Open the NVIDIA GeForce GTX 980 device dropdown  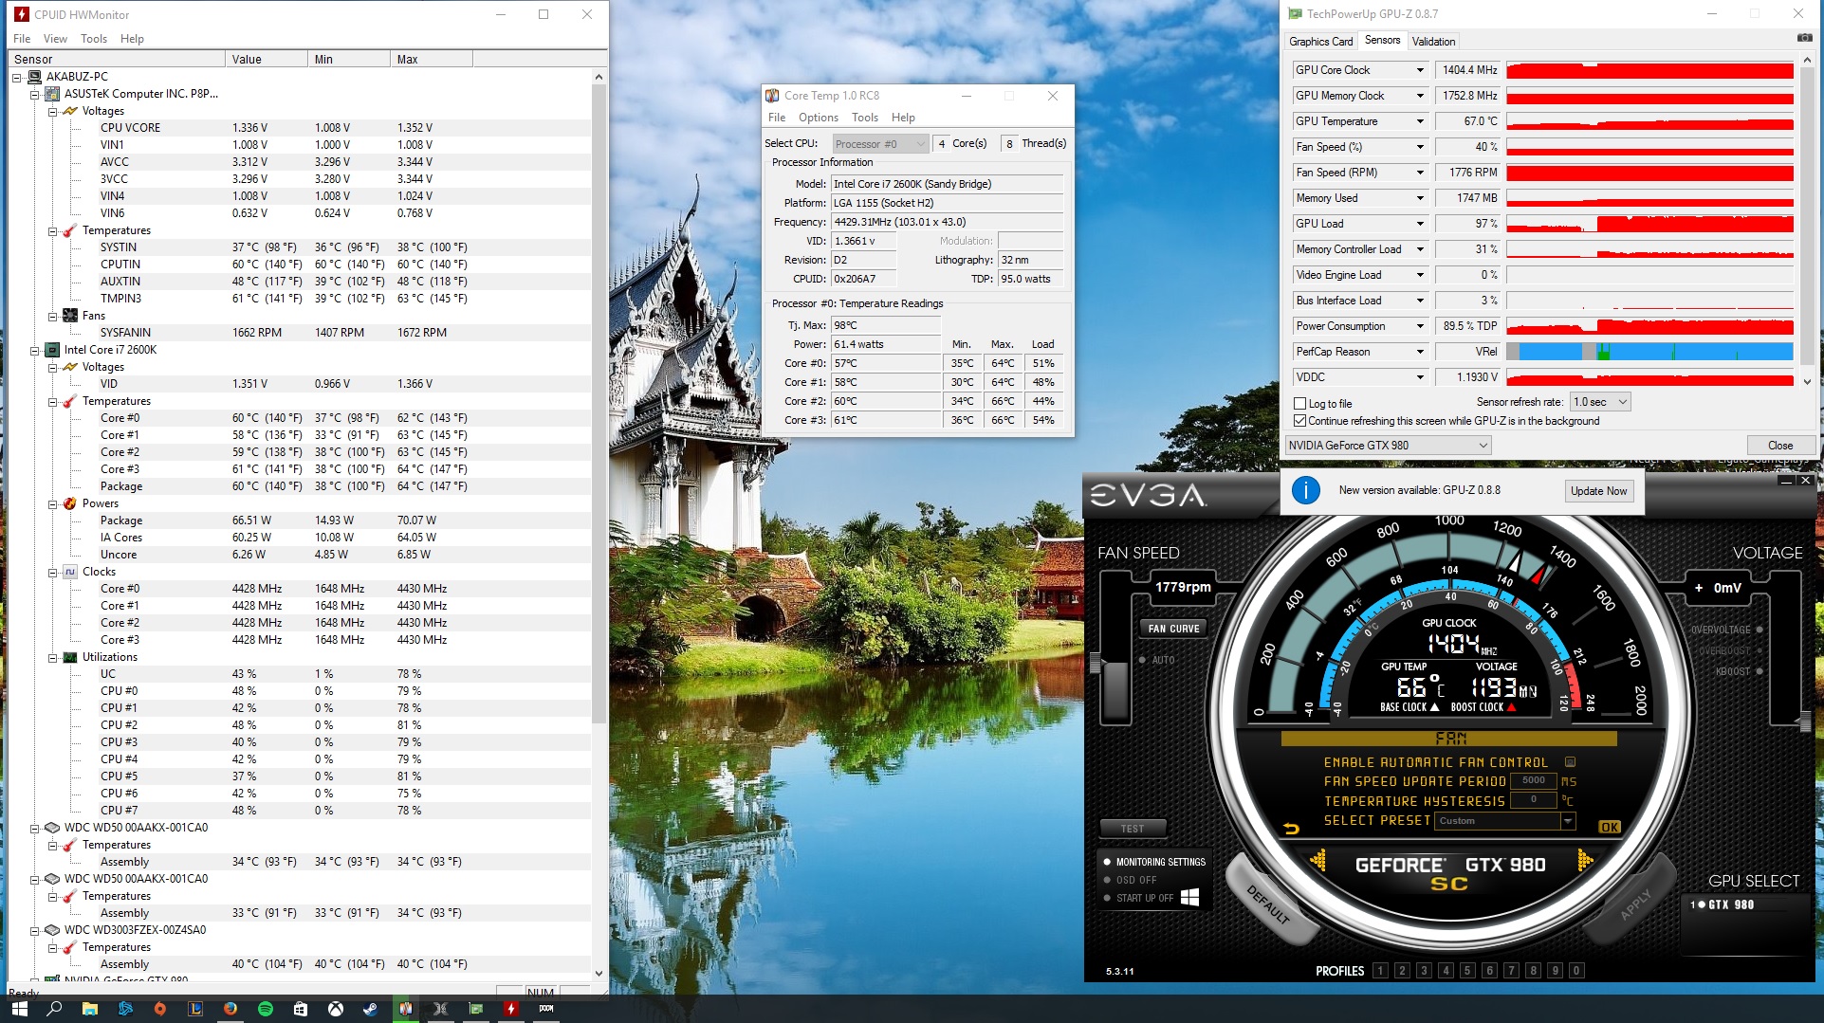(x=1388, y=446)
